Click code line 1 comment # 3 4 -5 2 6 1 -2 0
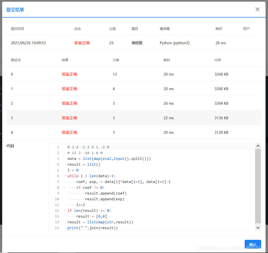 click(x=88, y=147)
